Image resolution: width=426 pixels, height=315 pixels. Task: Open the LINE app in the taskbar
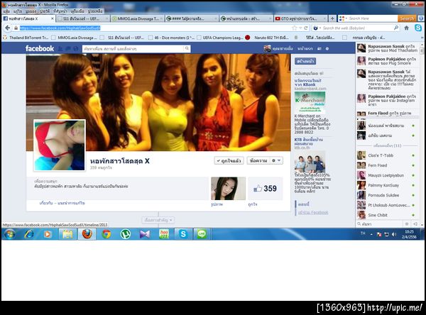(x=202, y=234)
